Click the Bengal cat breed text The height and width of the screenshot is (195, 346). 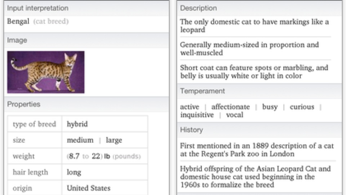[38, 21]
